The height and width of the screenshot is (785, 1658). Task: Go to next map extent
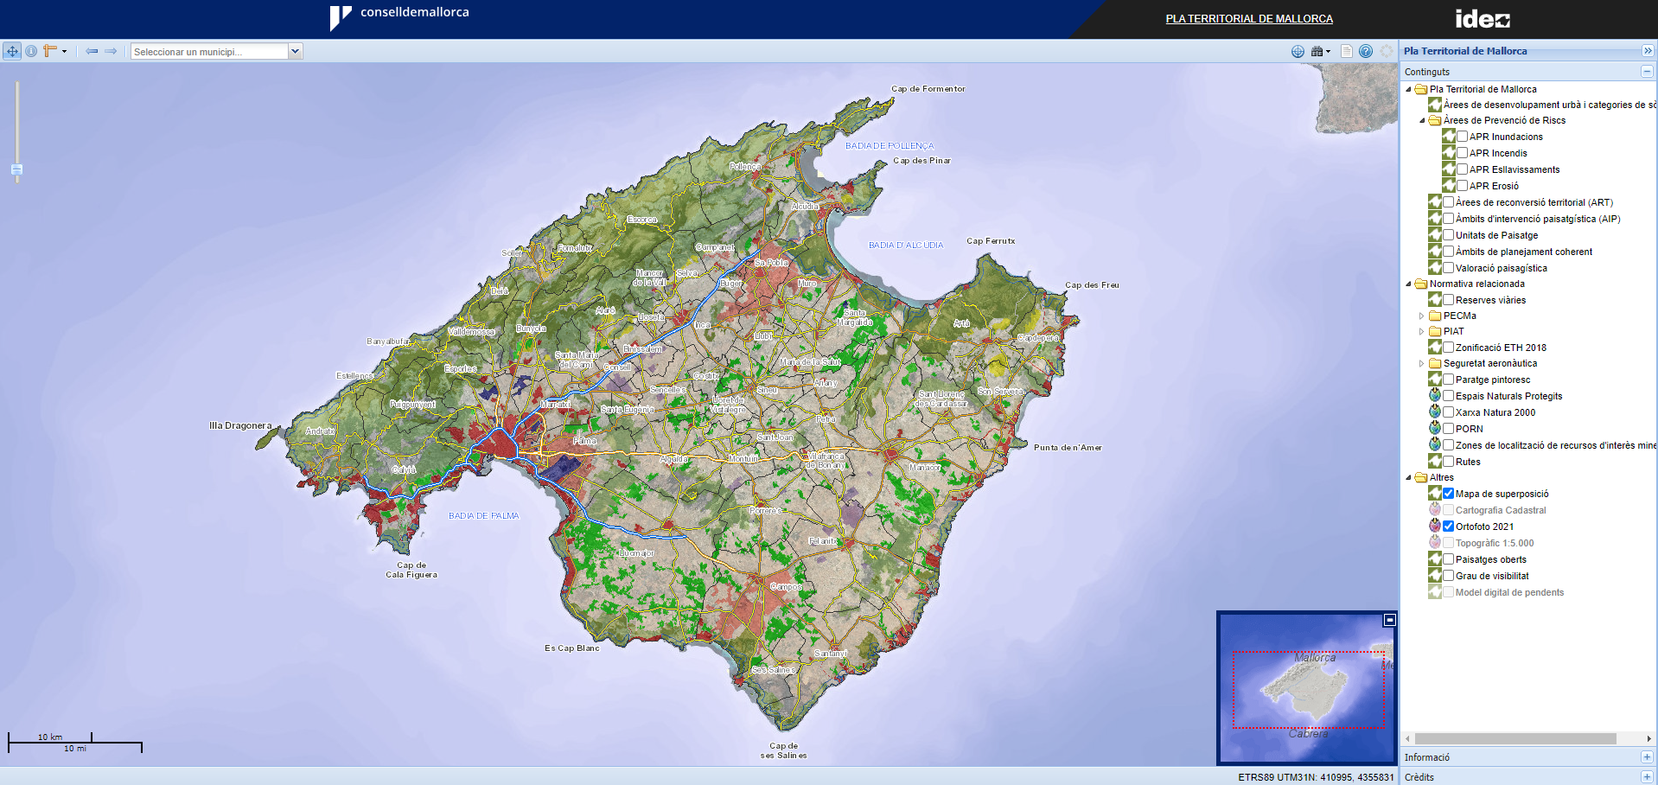[x=111, y=51]
